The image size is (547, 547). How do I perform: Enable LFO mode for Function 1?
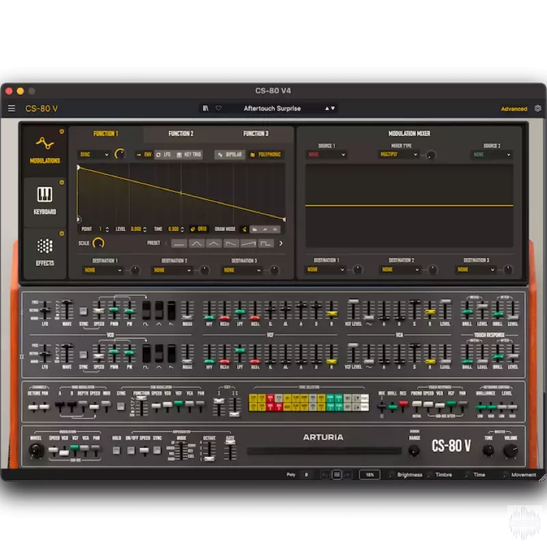[163, 155]
